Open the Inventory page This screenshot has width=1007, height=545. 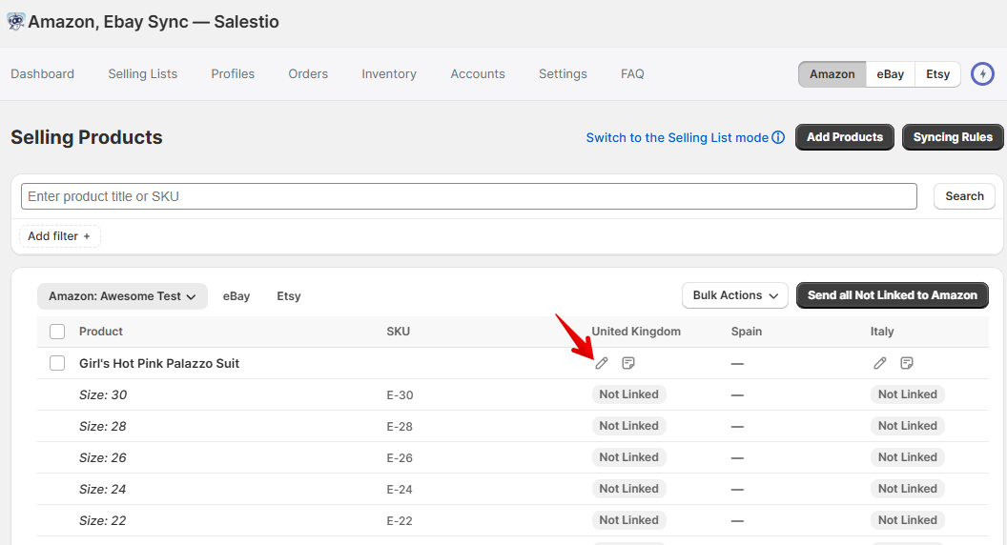click(x=388, y=73)
